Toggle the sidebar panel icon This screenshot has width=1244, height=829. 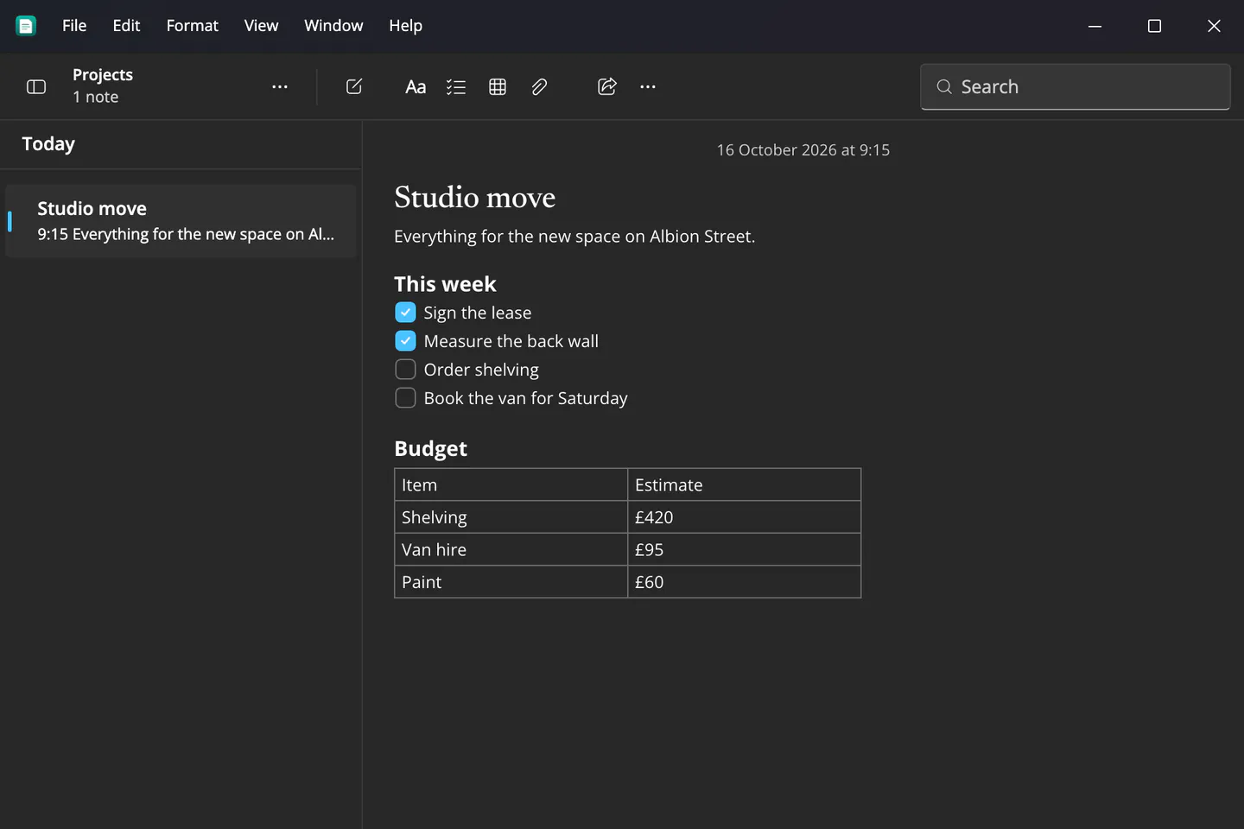(x=36, y=86)
